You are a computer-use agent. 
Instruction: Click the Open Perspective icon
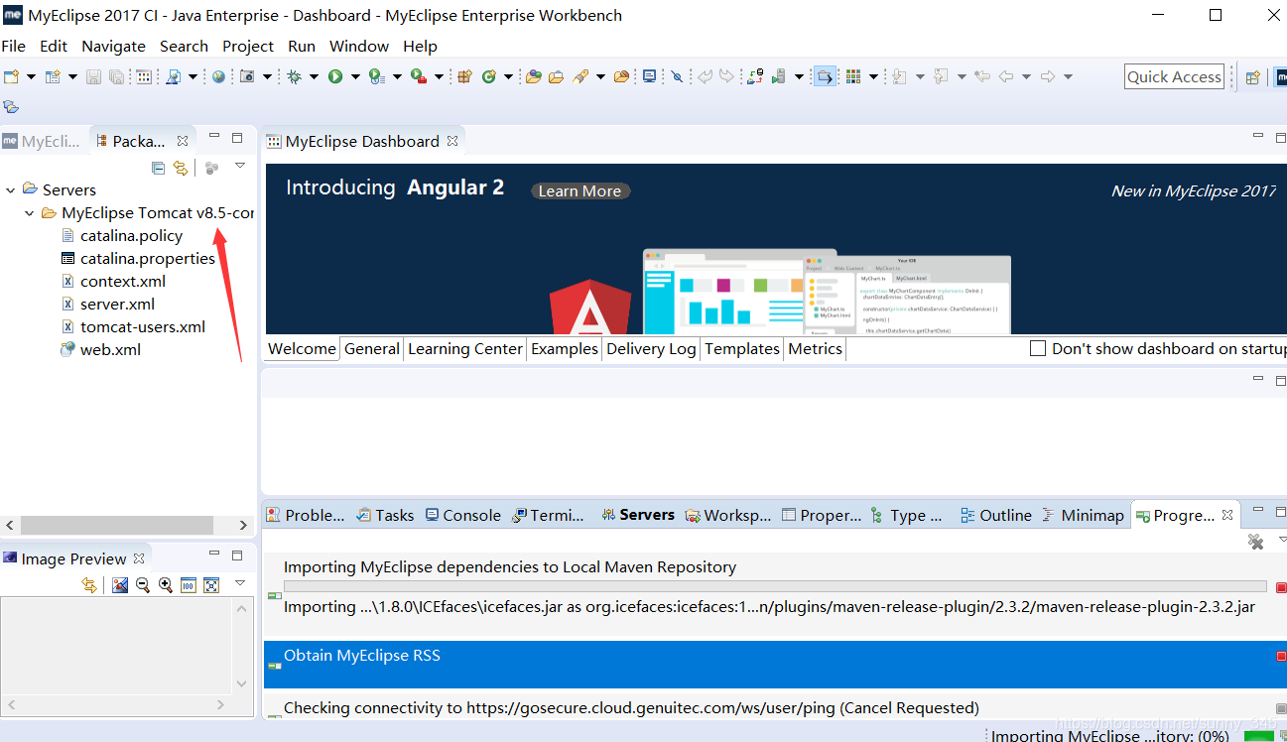click(1252, 77)
